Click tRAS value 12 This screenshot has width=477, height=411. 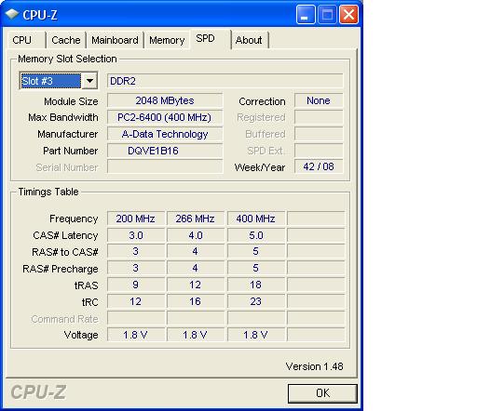tap(196, 285)
